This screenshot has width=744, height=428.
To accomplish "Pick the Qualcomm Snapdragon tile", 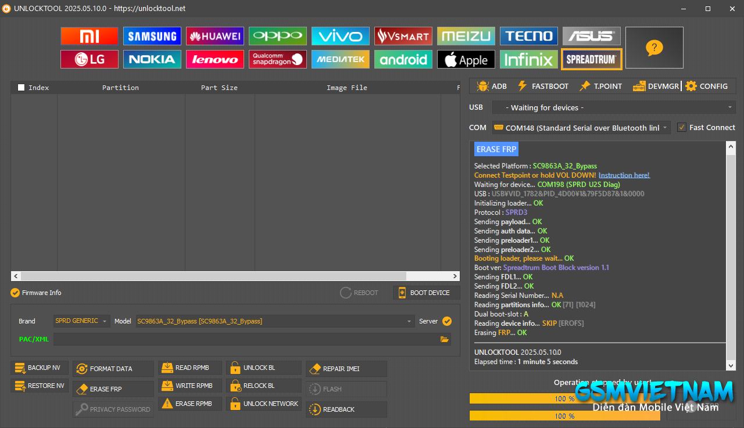I will click(278, 59).
